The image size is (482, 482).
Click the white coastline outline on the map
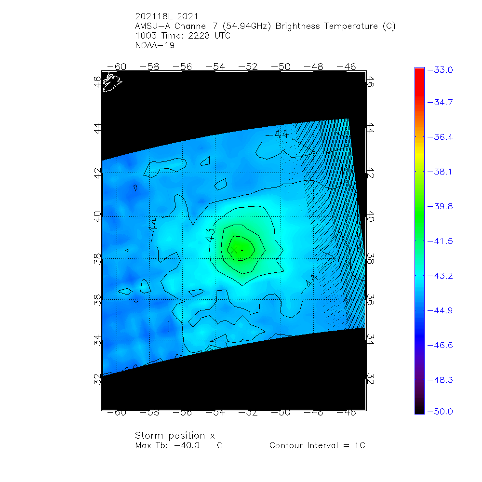112,82
